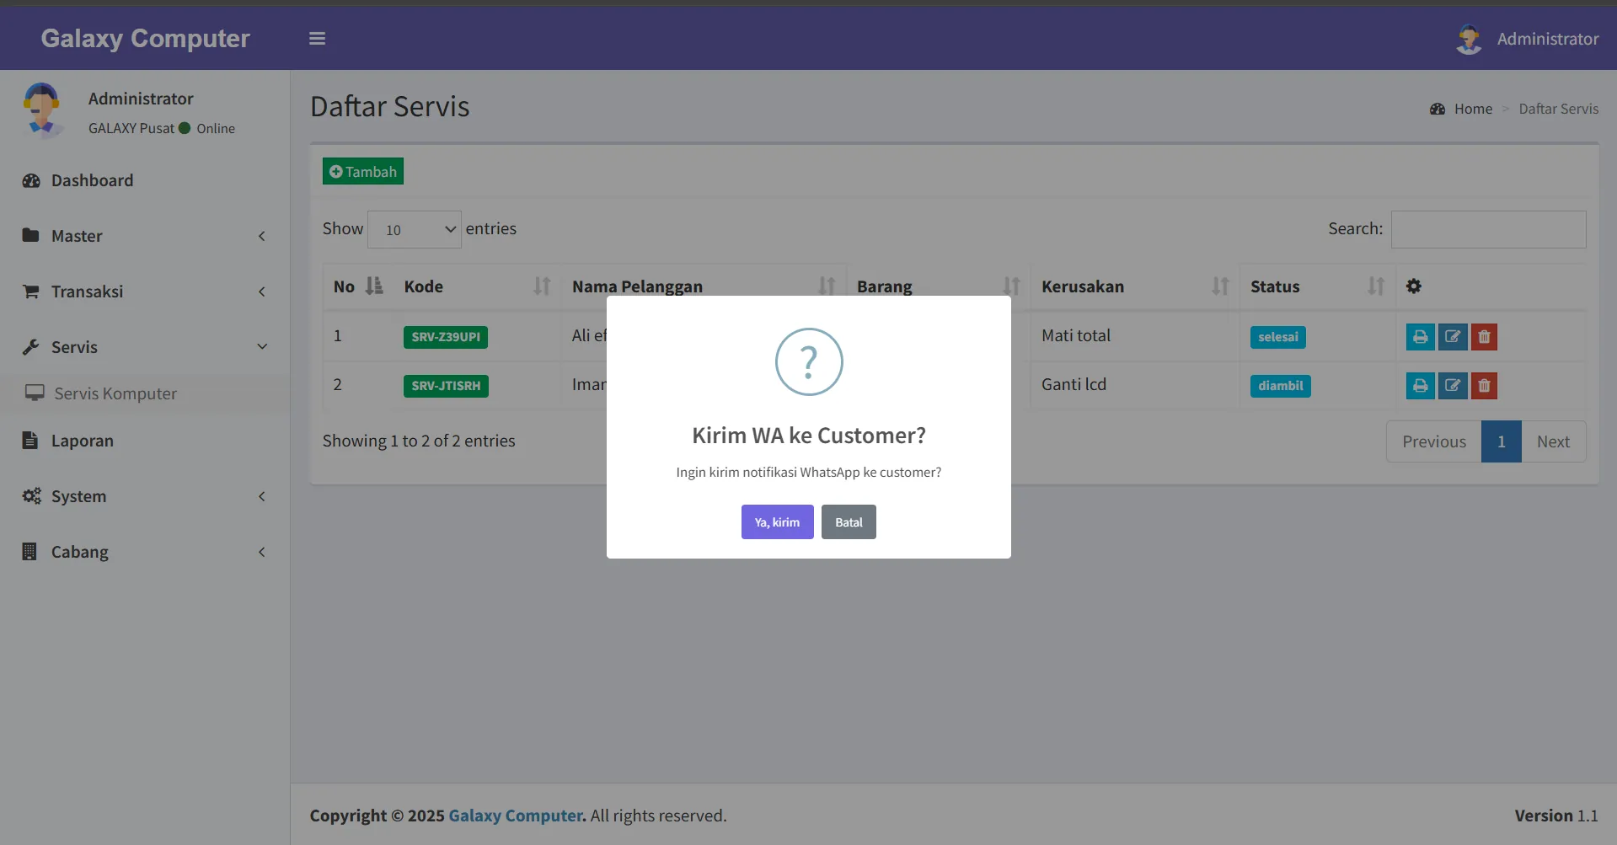Sort by Status column

[x=1317, y=286]
